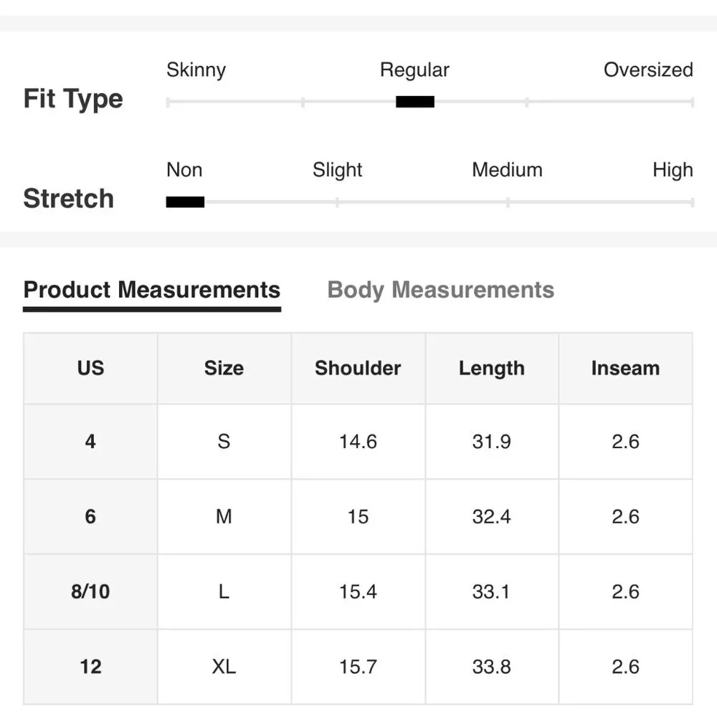Select the US size 8/10 row label
The height and width of the screenshot is (717, 717).
click(x=90, y=592)
